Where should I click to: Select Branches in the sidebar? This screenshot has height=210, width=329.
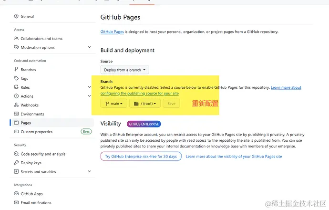click(x=28, y=70)
